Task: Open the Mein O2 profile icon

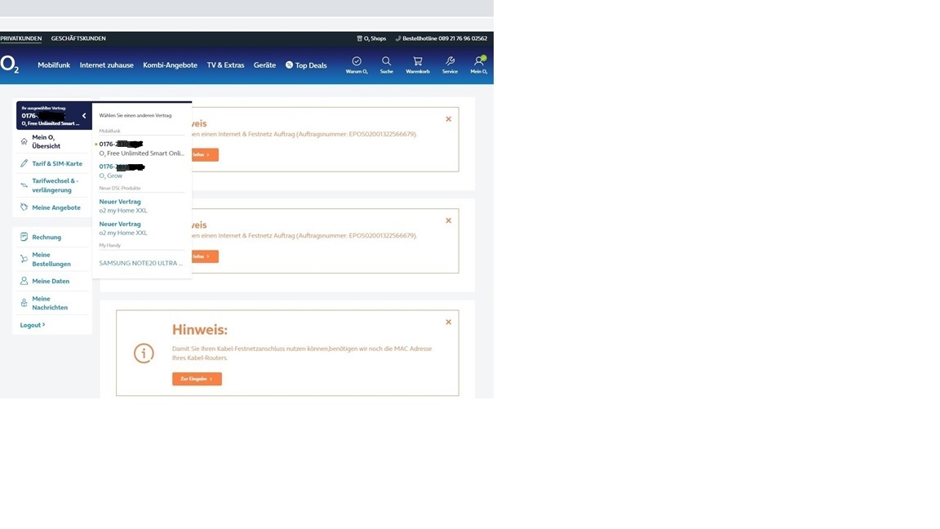Action: click(x=479, y=61)
